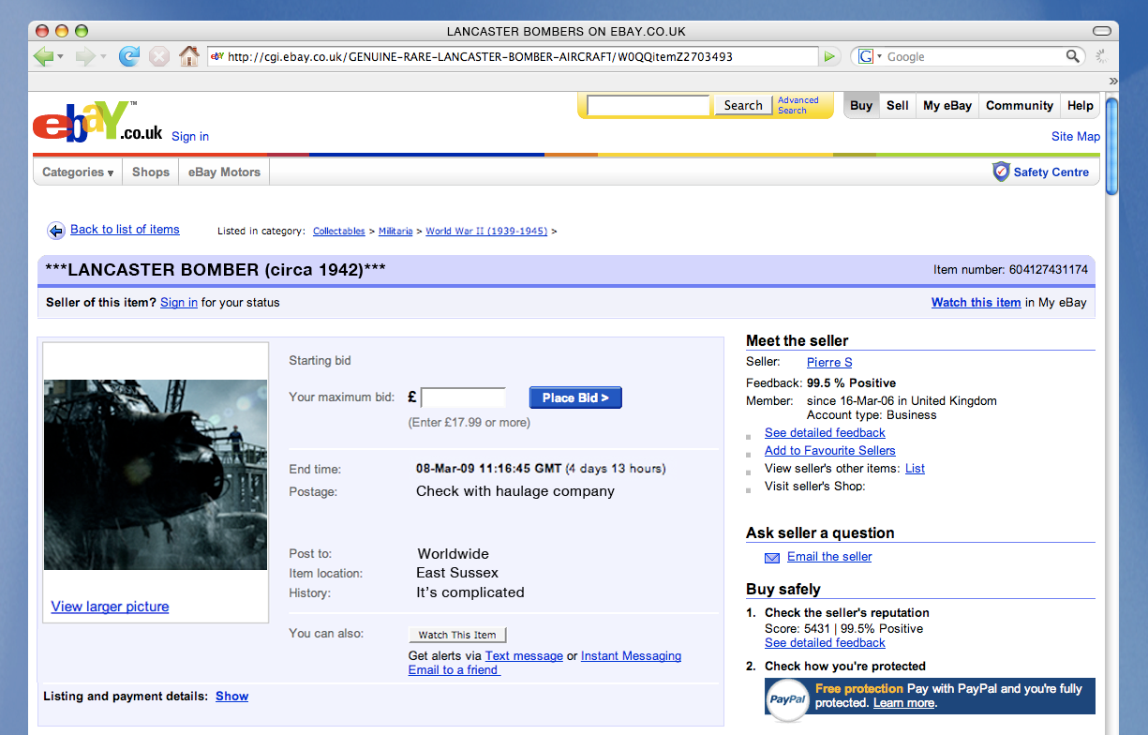Open the Collectables category link
The width and height of the screenshot is (1148, 735).
pyautogui.click(x=339, y=232)
